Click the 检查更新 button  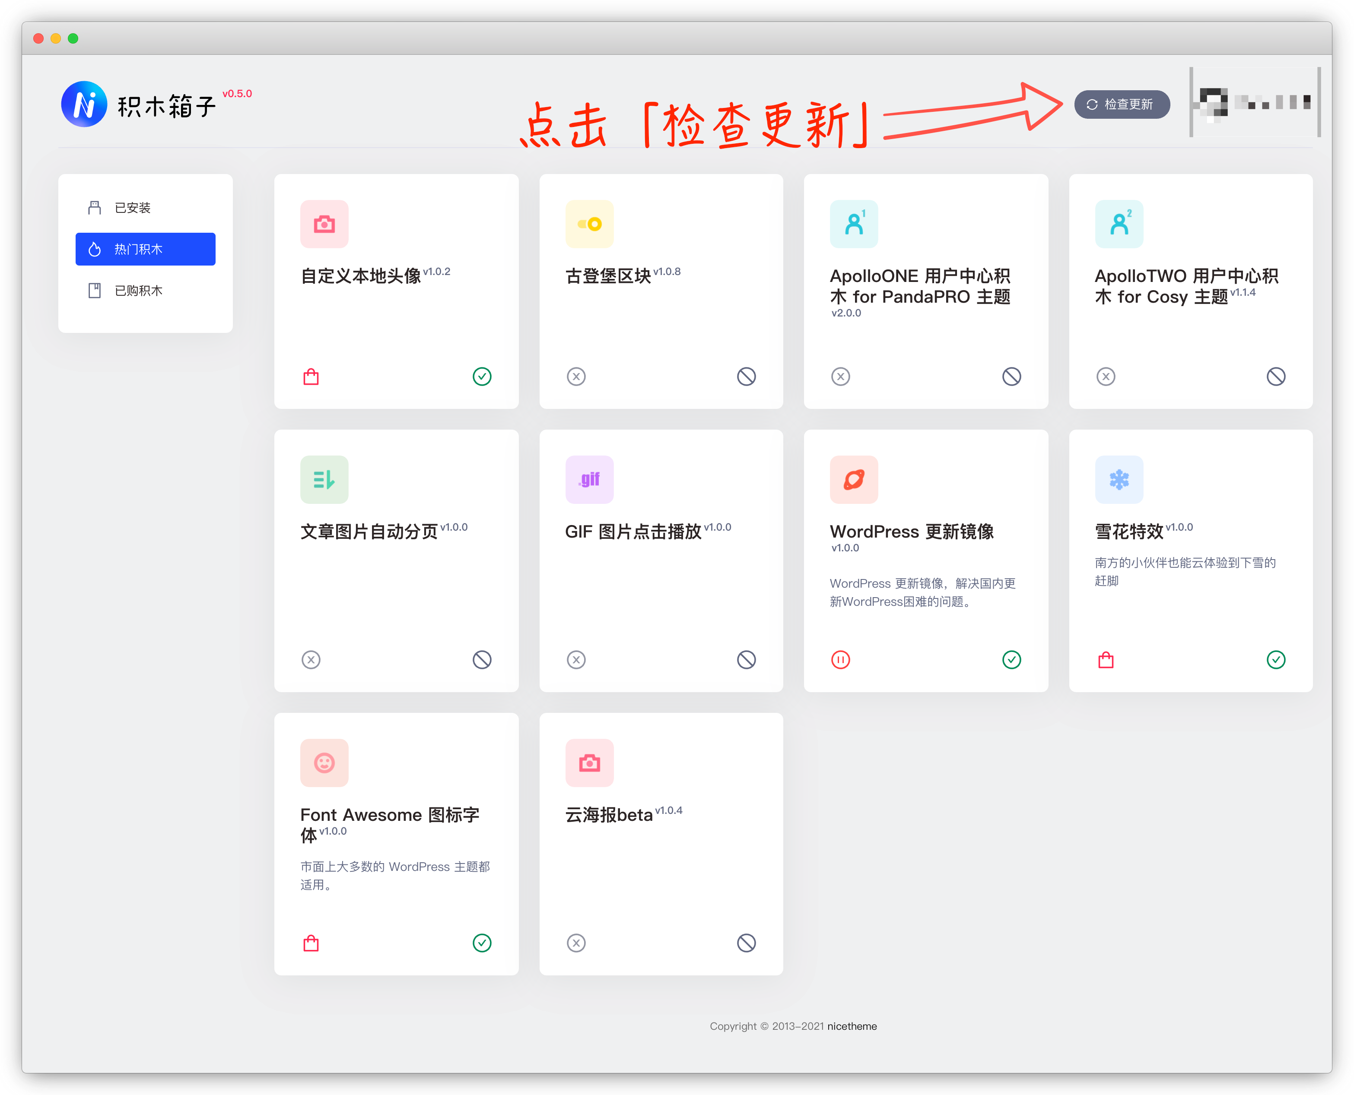pyautogui.click(x=1122, y=104)
